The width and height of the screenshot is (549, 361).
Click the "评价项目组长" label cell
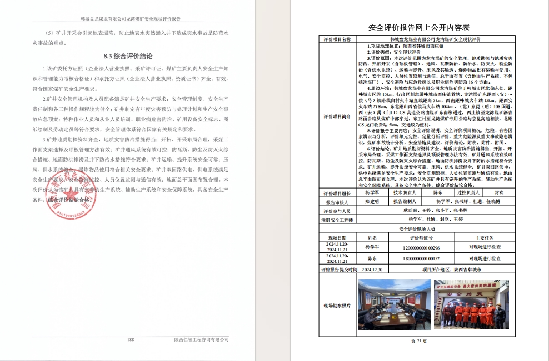point(337,194)
